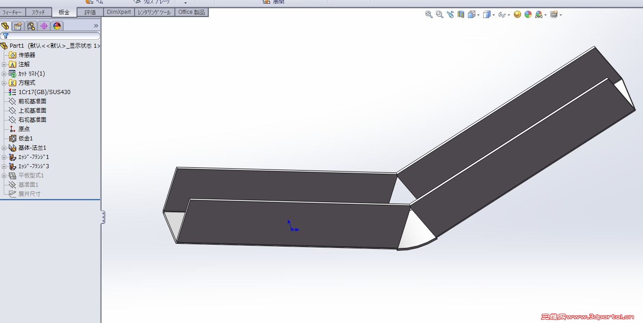The image size is (643, 323).
Task: Click the Part1 part icon at tree root
Action: click(x=4, y=46)
